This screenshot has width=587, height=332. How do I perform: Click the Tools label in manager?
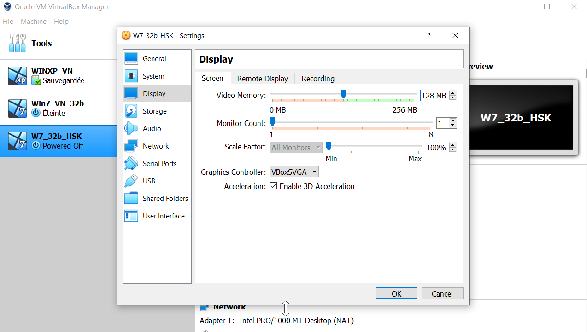point(41,43)
